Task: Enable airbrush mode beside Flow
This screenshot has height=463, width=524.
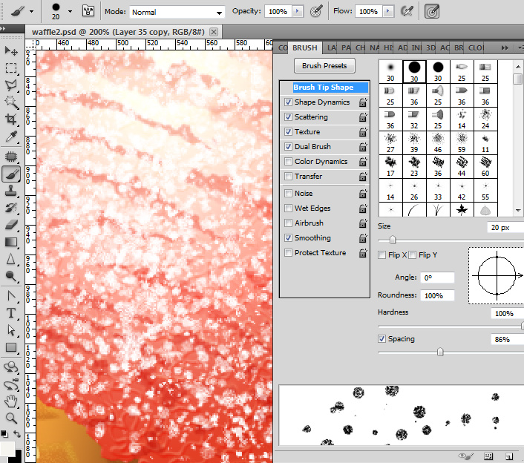Action: click(406, 12)
